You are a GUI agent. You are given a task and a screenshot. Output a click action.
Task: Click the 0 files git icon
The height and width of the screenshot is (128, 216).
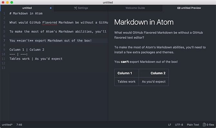click(x=204, y=124)
